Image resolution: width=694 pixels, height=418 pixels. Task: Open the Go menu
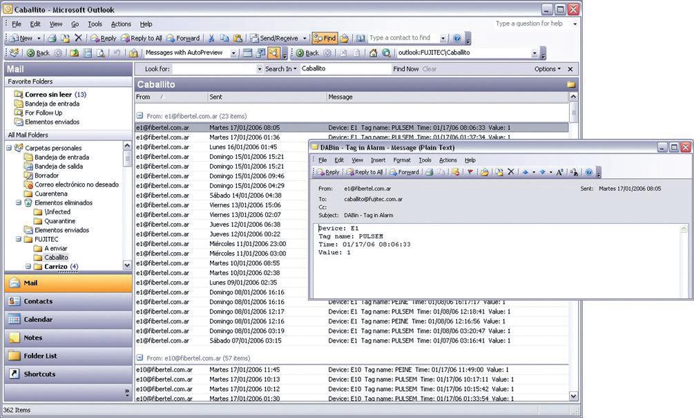pos(75,24)
